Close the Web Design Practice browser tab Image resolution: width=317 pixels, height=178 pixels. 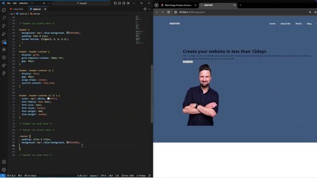tap(195, 5)
